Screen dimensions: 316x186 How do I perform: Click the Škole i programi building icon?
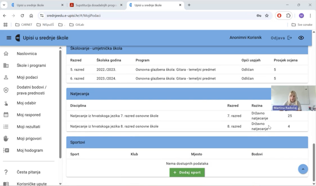click(6, 66)
